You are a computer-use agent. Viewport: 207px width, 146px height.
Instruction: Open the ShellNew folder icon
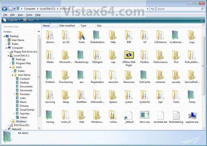tap(81, 95)
